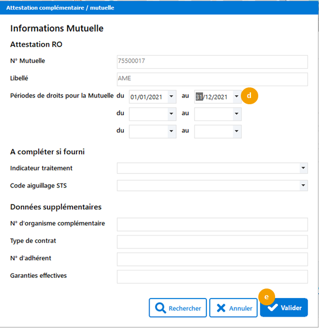Select the N° Mutuelle field

point(212,62)
